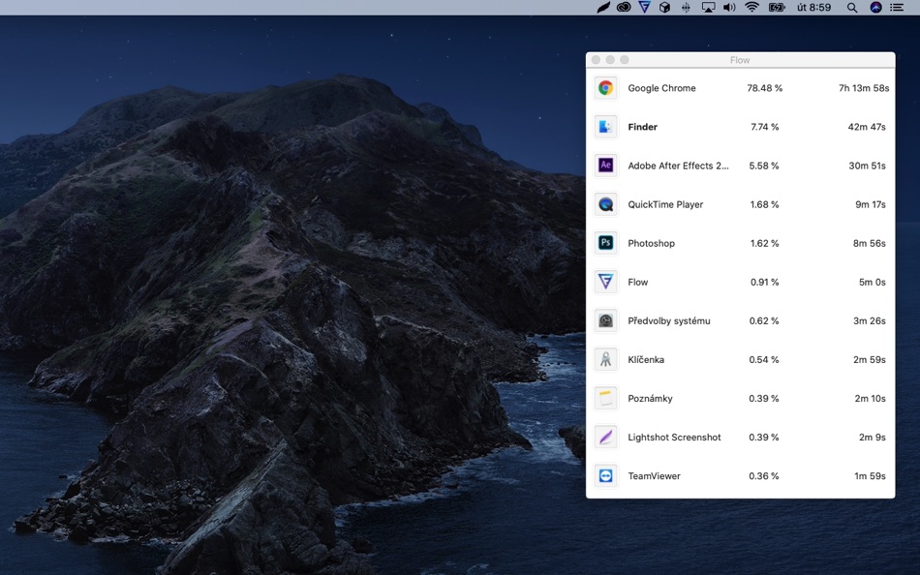Click the 7h 13m 58s duration
The image size is (920, 575).
point(864,88)
